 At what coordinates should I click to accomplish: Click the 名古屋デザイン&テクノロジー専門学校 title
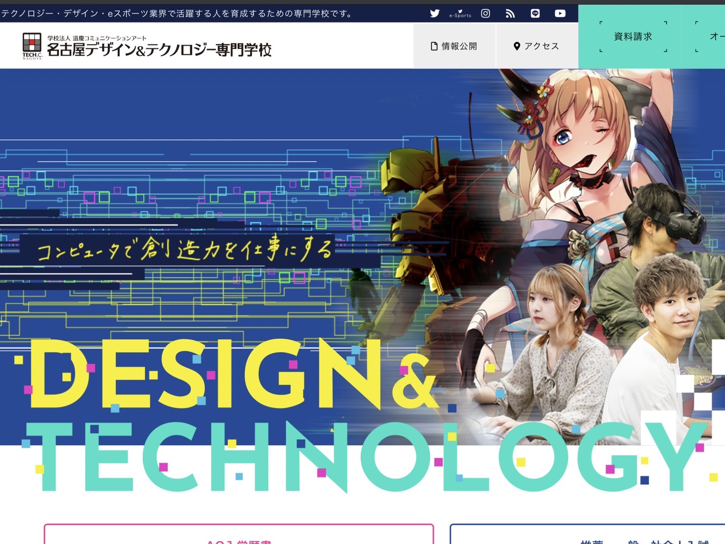(x=159, y=50)
